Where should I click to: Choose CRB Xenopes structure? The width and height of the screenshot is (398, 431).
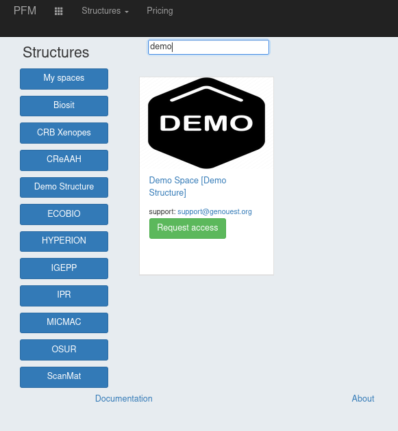pos(64,133)
